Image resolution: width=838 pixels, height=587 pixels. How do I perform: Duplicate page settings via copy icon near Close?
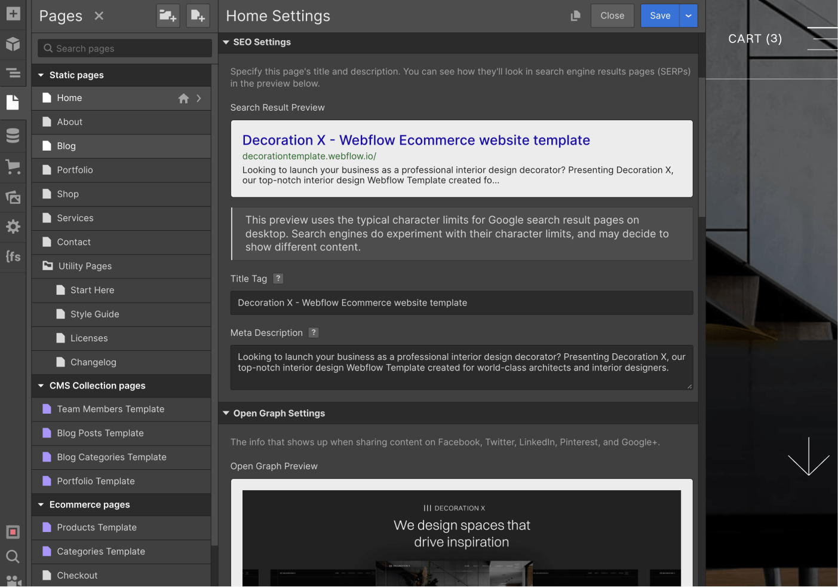[x=575, y=16]
